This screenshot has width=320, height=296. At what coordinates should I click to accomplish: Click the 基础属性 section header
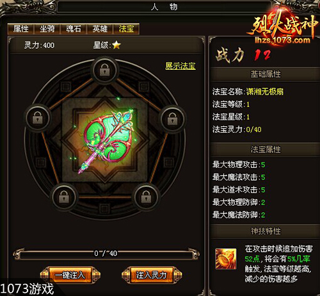[x=266, y=74]
